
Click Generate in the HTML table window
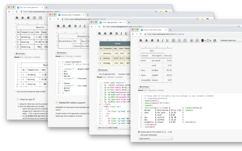click(x=103, y=70)
